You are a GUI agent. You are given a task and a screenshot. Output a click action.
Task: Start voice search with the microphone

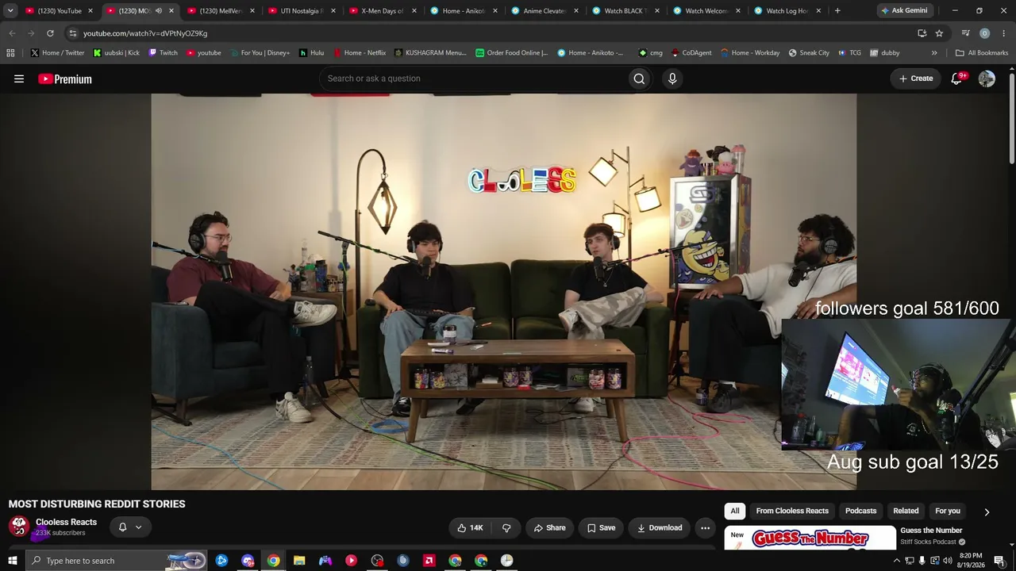672,79
